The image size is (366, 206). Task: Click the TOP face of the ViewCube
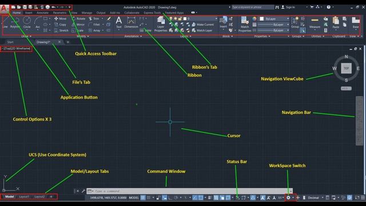click(346, 68)
